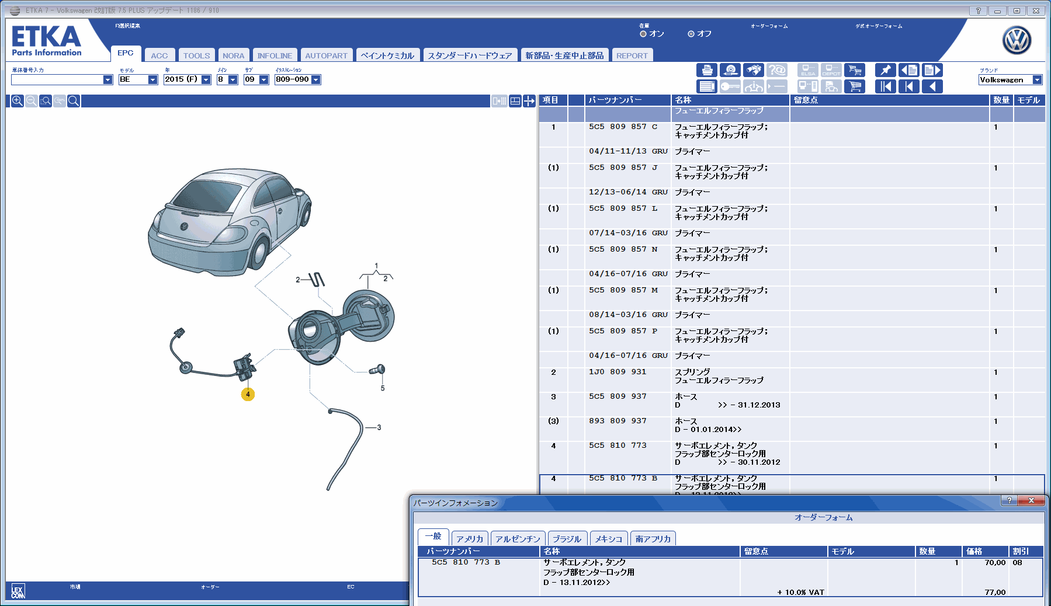This screenshot has height=606, width=1051.
Task: Click the vehicle info icon
Action: click(754, 86)
